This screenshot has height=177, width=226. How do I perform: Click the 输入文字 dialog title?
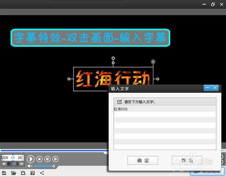tap(120, 89)
